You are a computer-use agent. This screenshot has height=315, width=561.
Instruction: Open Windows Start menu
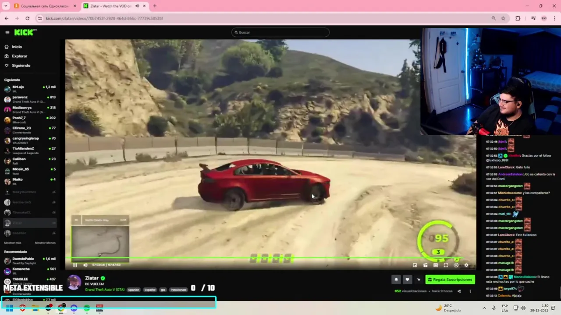pos(9,308)
